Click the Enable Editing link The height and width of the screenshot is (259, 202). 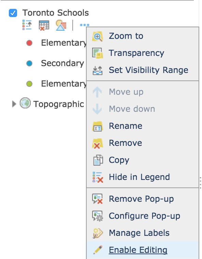tap(138, 250)
